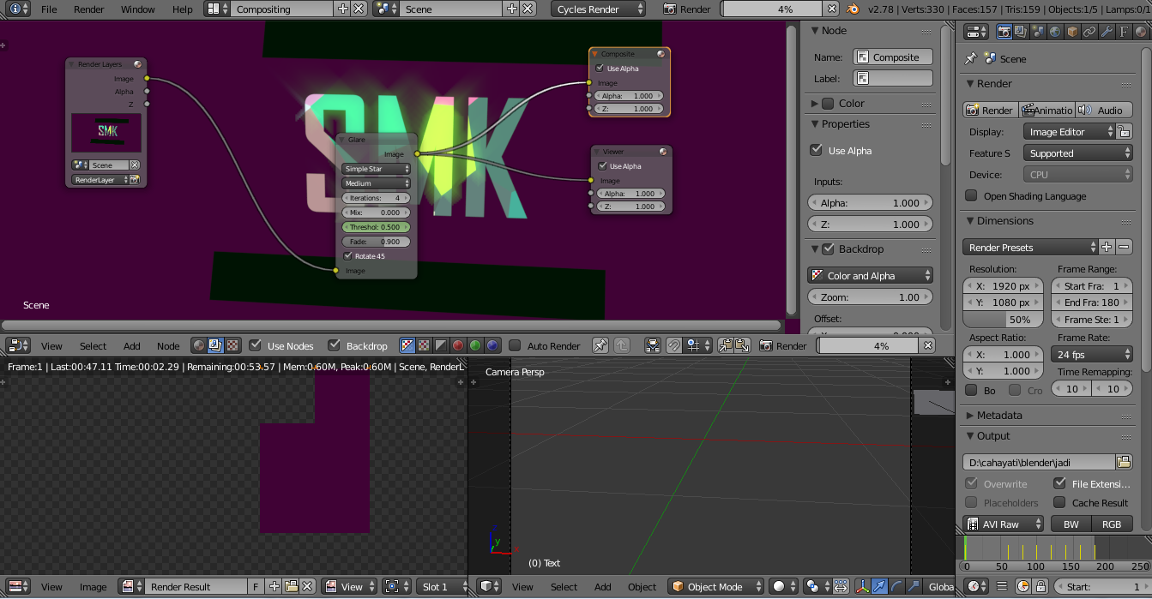Screen dimensions: 1152x599
Task: Open the Constraints chain-link tab
Action: (x=1089, y=32)
